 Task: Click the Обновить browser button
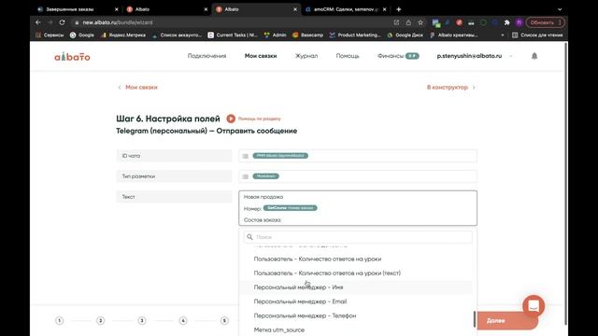(x=542, y=22)
